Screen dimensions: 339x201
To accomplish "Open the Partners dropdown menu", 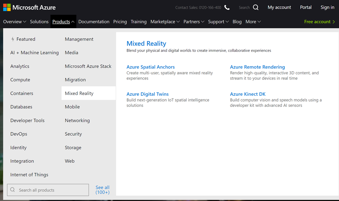I will point(194,22).
